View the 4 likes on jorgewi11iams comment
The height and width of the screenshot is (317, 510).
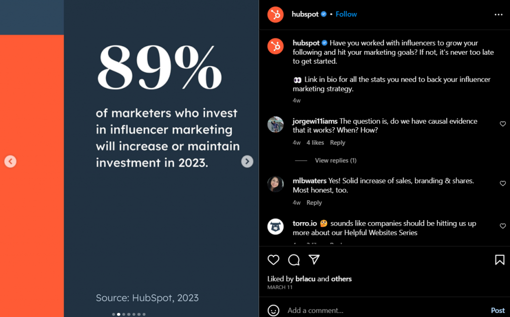point(315,143)
